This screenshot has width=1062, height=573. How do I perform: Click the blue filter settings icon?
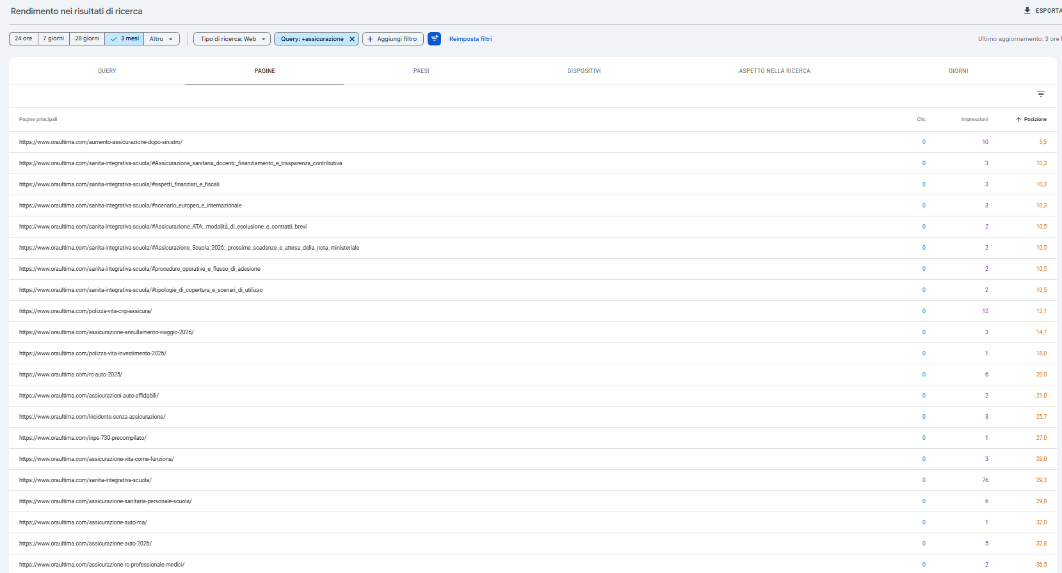tap(435, 38)
